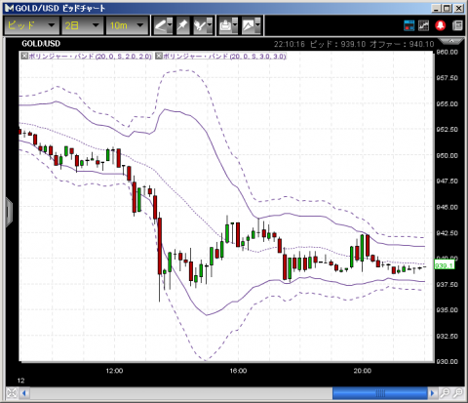The height and width of the screenshot is (403, 468).
Task: Select the line drawing tool
Action: click(x=161, y=25)
